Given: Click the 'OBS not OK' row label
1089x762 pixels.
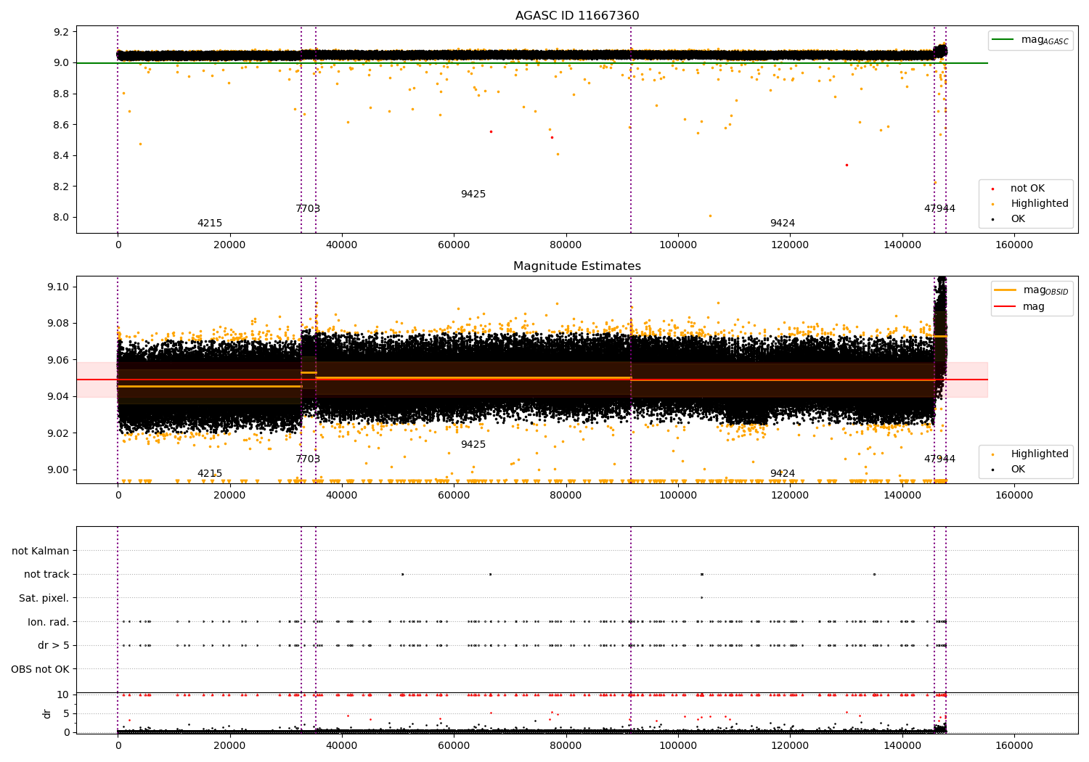Looking at the screenshot, I should tap(40, 669).
